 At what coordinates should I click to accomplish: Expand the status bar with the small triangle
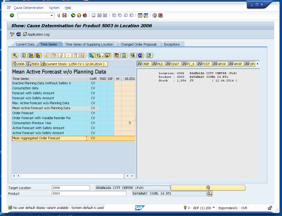[189, 208]
